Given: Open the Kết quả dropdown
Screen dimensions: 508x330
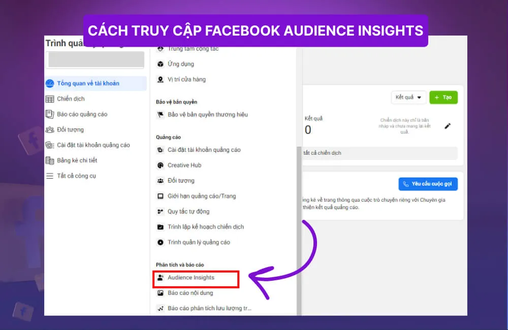Looking at the screenshot, I should (408, 97).
